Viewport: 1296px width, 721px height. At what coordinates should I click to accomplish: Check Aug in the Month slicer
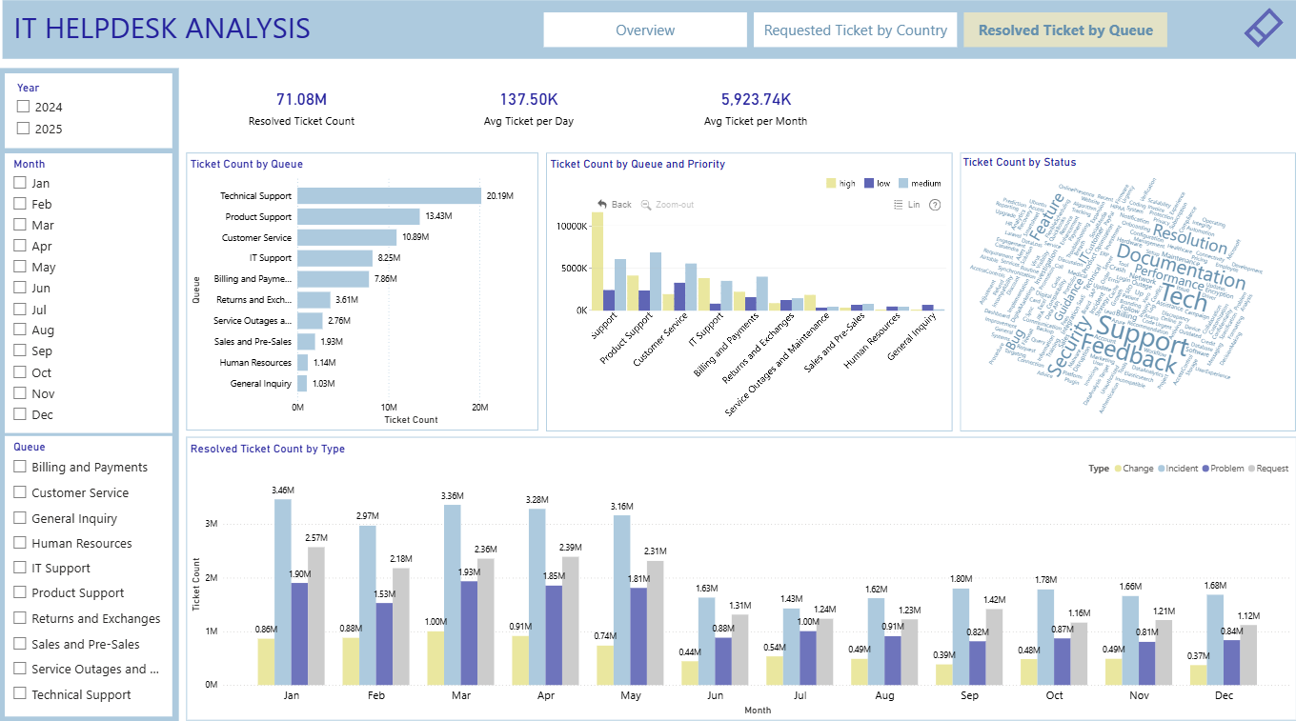tap(20, 330)
